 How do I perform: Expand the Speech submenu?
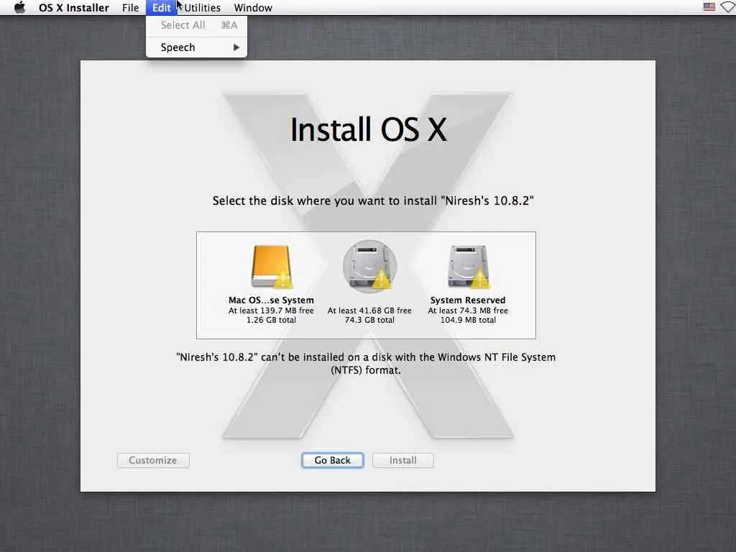coord(197,47)
